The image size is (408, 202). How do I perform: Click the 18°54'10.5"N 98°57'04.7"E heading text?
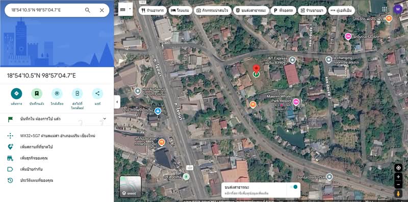pos(41,75)
